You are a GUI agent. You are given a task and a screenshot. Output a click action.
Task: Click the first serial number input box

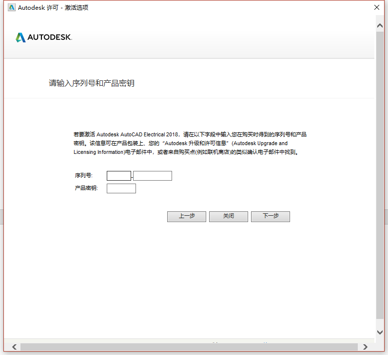tap(119, 176)
